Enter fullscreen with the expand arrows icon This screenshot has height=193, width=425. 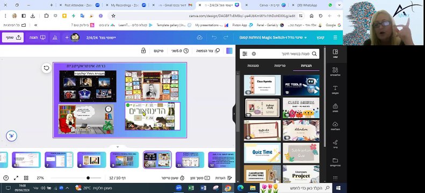coord(16,178)
